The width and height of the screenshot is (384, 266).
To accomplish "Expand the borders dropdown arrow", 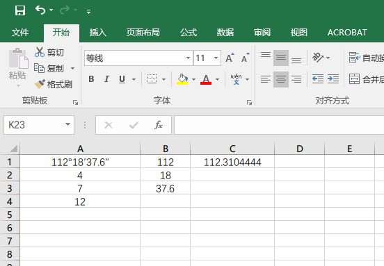I will point(164,79).
